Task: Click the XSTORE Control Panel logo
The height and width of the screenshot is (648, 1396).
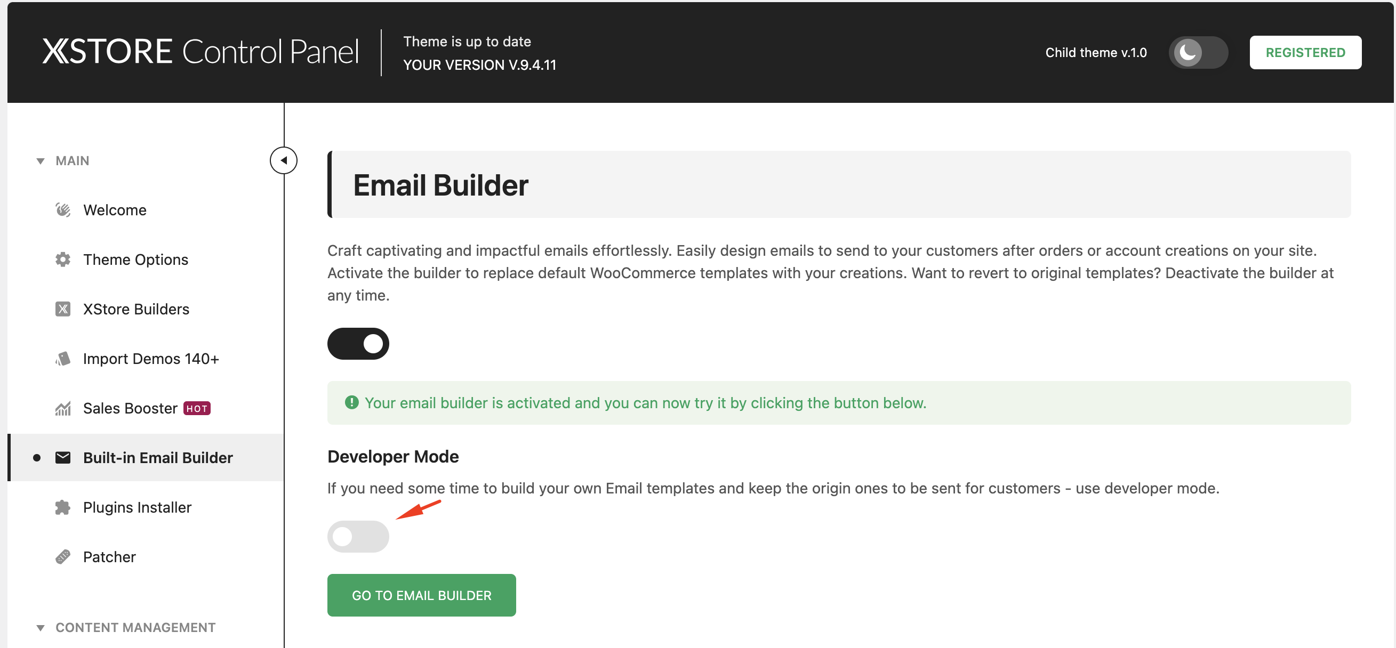Action: point(200,52)
